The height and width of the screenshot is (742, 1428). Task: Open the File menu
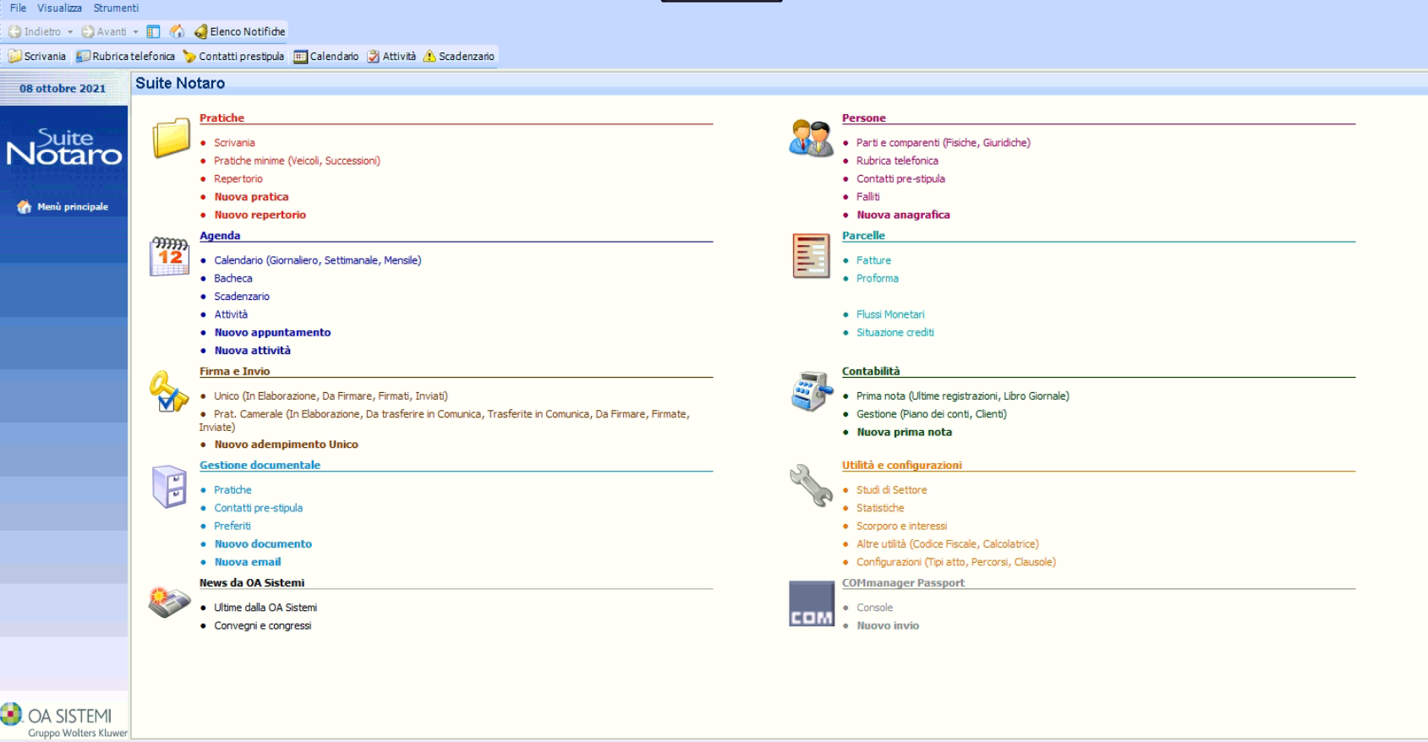point(18,8)
